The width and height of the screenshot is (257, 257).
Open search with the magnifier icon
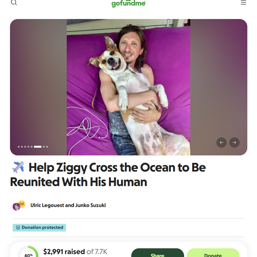pyautogui.click(x=14, y=3)
